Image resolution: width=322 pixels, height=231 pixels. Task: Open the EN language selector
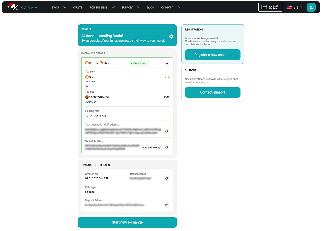point(295,7)
